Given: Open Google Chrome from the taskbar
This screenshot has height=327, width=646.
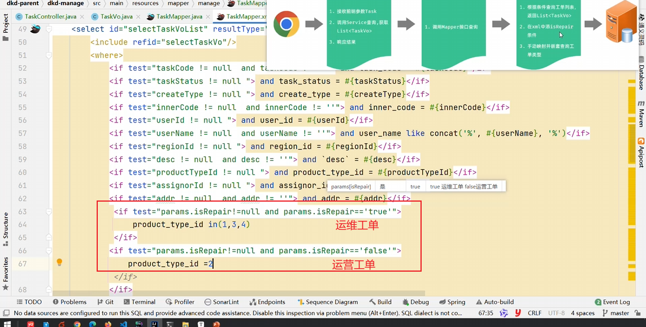Looking at the screenshot, I should point(77,324).
